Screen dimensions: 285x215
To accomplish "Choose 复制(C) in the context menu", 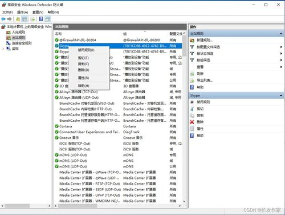I will click(89, 64).
